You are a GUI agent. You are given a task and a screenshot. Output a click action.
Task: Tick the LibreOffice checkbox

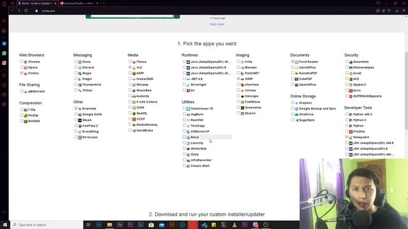point(293,67)
